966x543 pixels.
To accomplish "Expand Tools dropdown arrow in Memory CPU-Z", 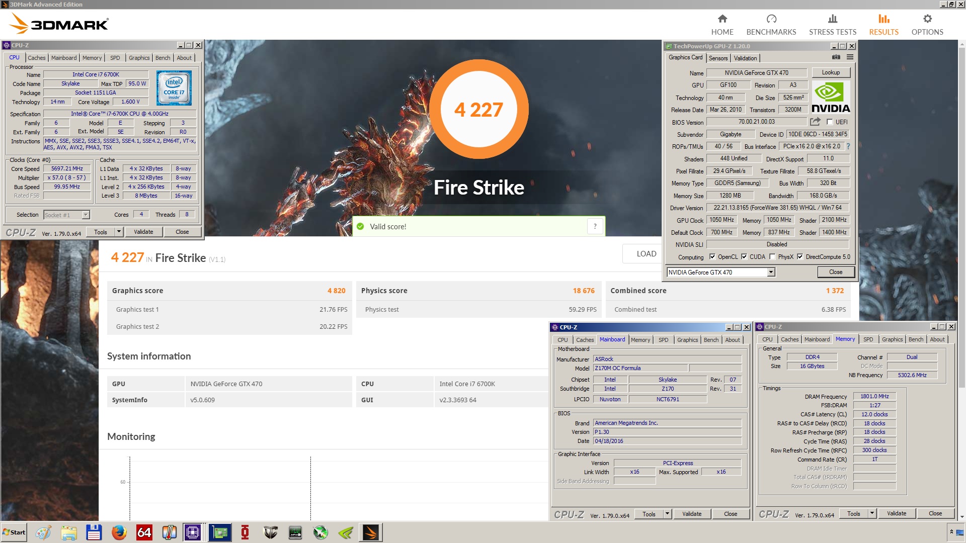I will 872,513.
